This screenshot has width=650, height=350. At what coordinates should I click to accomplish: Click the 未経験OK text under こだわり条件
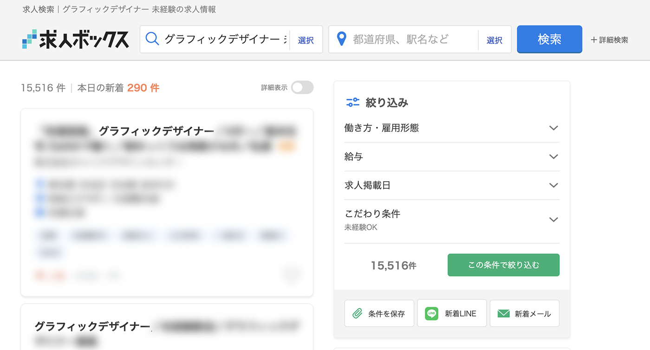(x=361, y=228)
